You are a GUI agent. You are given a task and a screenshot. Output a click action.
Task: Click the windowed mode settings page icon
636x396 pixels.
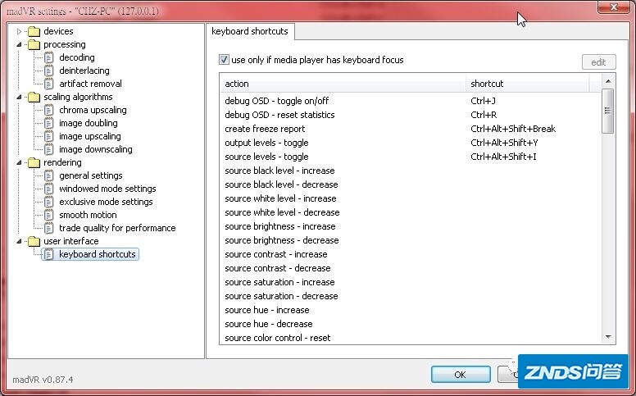click(x=48, y=189)
